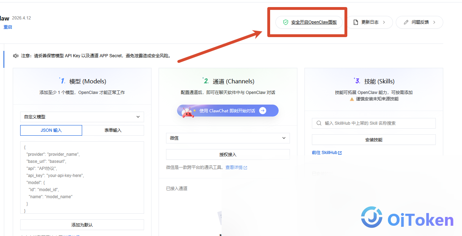Click the 2. 通道 (Channels) heading
Image resolution: width=462 pixels, height=236 pixels.
click(228, 81)
